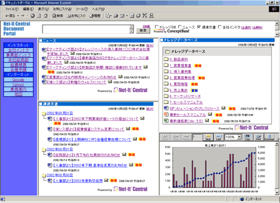Open the Edit button dropdown arrow
This screenshot has height=203, width=280.
click(127, 16)
